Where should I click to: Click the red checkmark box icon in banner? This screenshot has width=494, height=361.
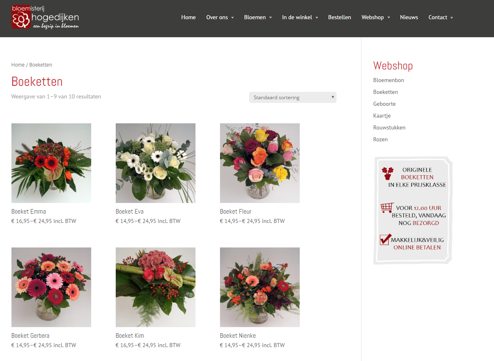385,239
